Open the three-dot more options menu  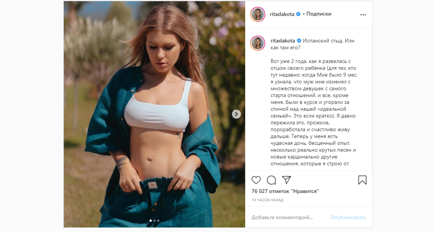(x=363, y=15)
